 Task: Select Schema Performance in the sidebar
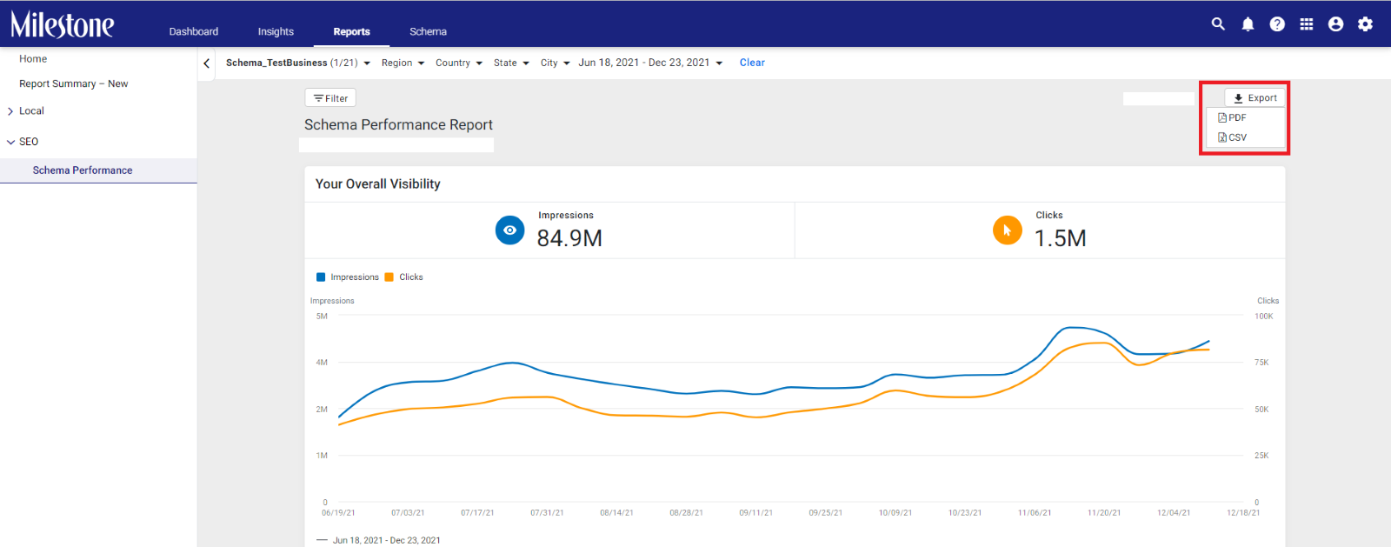83,170
